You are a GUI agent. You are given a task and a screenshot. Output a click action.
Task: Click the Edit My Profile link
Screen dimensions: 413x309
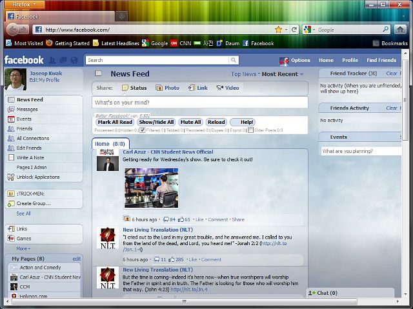pyautogui.click(x=45, y=80)
